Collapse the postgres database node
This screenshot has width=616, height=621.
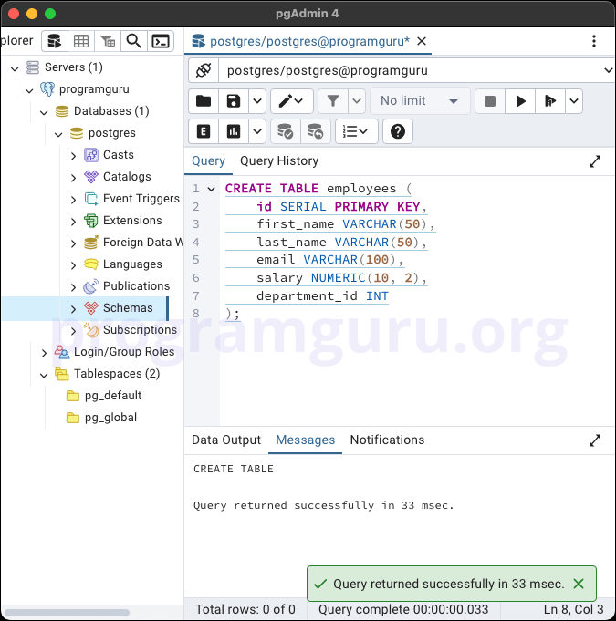tap(58, 134)
